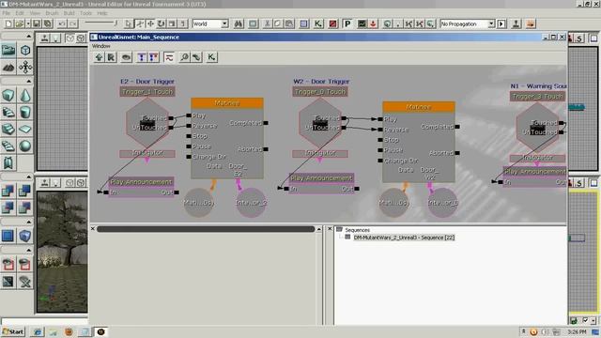The height and width of the screenshot is (338, 601).
Task: Click the CSG Add blue icon
Action: tap(8, 191)
